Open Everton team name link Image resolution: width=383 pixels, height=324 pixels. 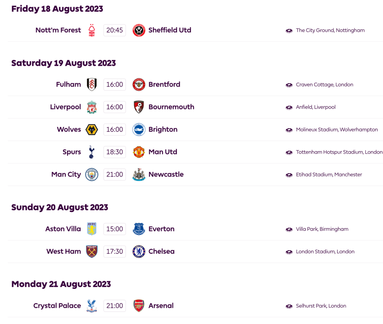click(161, 229)
